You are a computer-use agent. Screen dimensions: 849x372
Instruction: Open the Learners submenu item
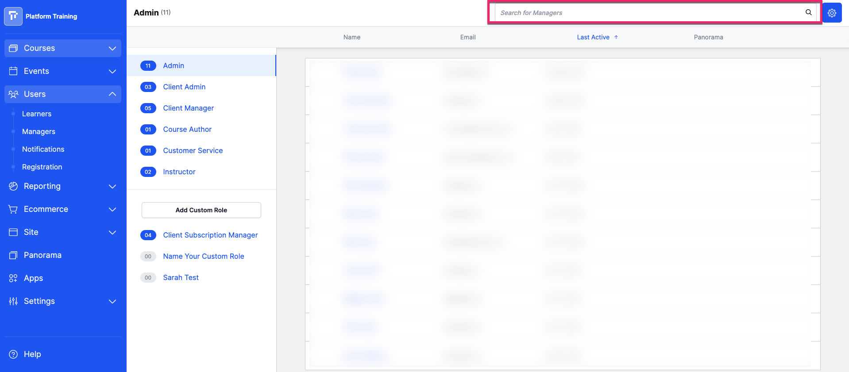37,114
